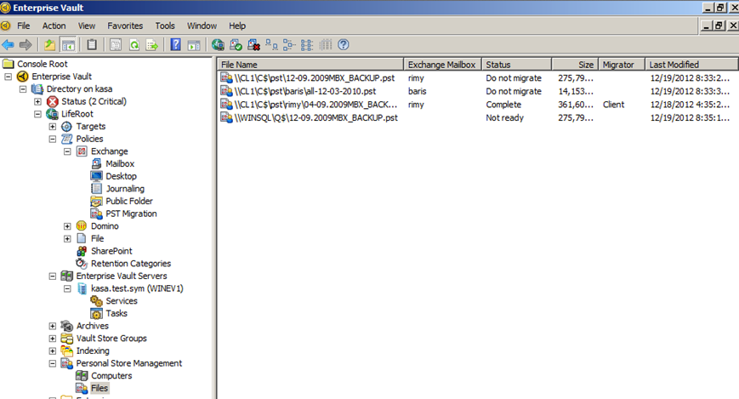Sort by the File Name column header
The width and height of the screenshot is (739, 399).
pyautogui.click(x=311, y=65)
